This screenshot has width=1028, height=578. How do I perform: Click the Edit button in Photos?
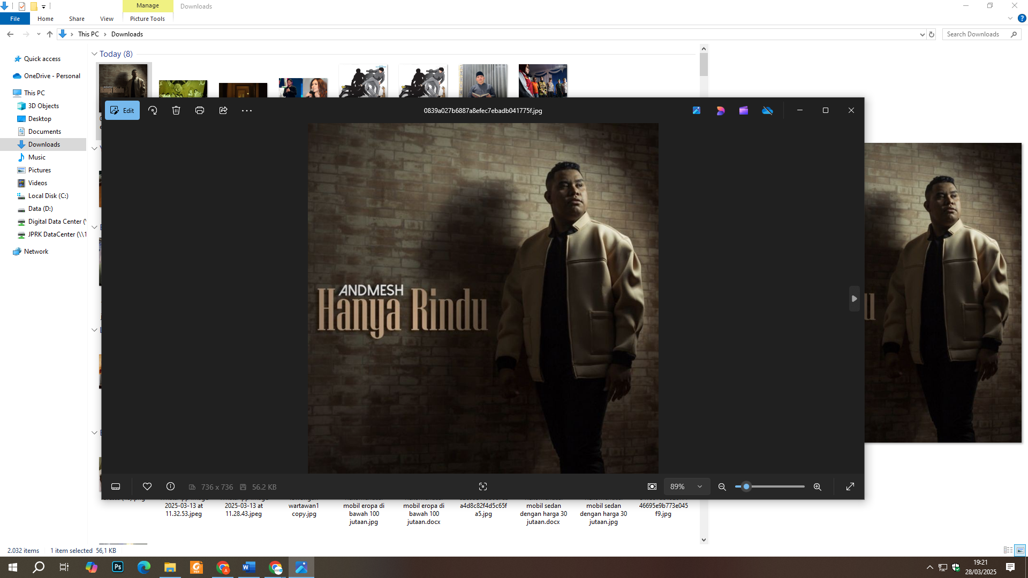coord(122,110)
